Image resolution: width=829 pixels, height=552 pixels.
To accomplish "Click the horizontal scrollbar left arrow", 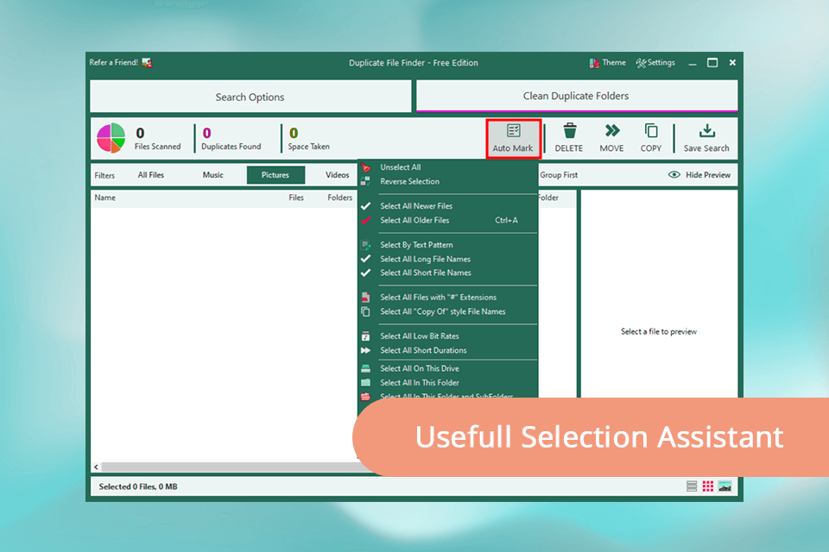I will [96, 467].
